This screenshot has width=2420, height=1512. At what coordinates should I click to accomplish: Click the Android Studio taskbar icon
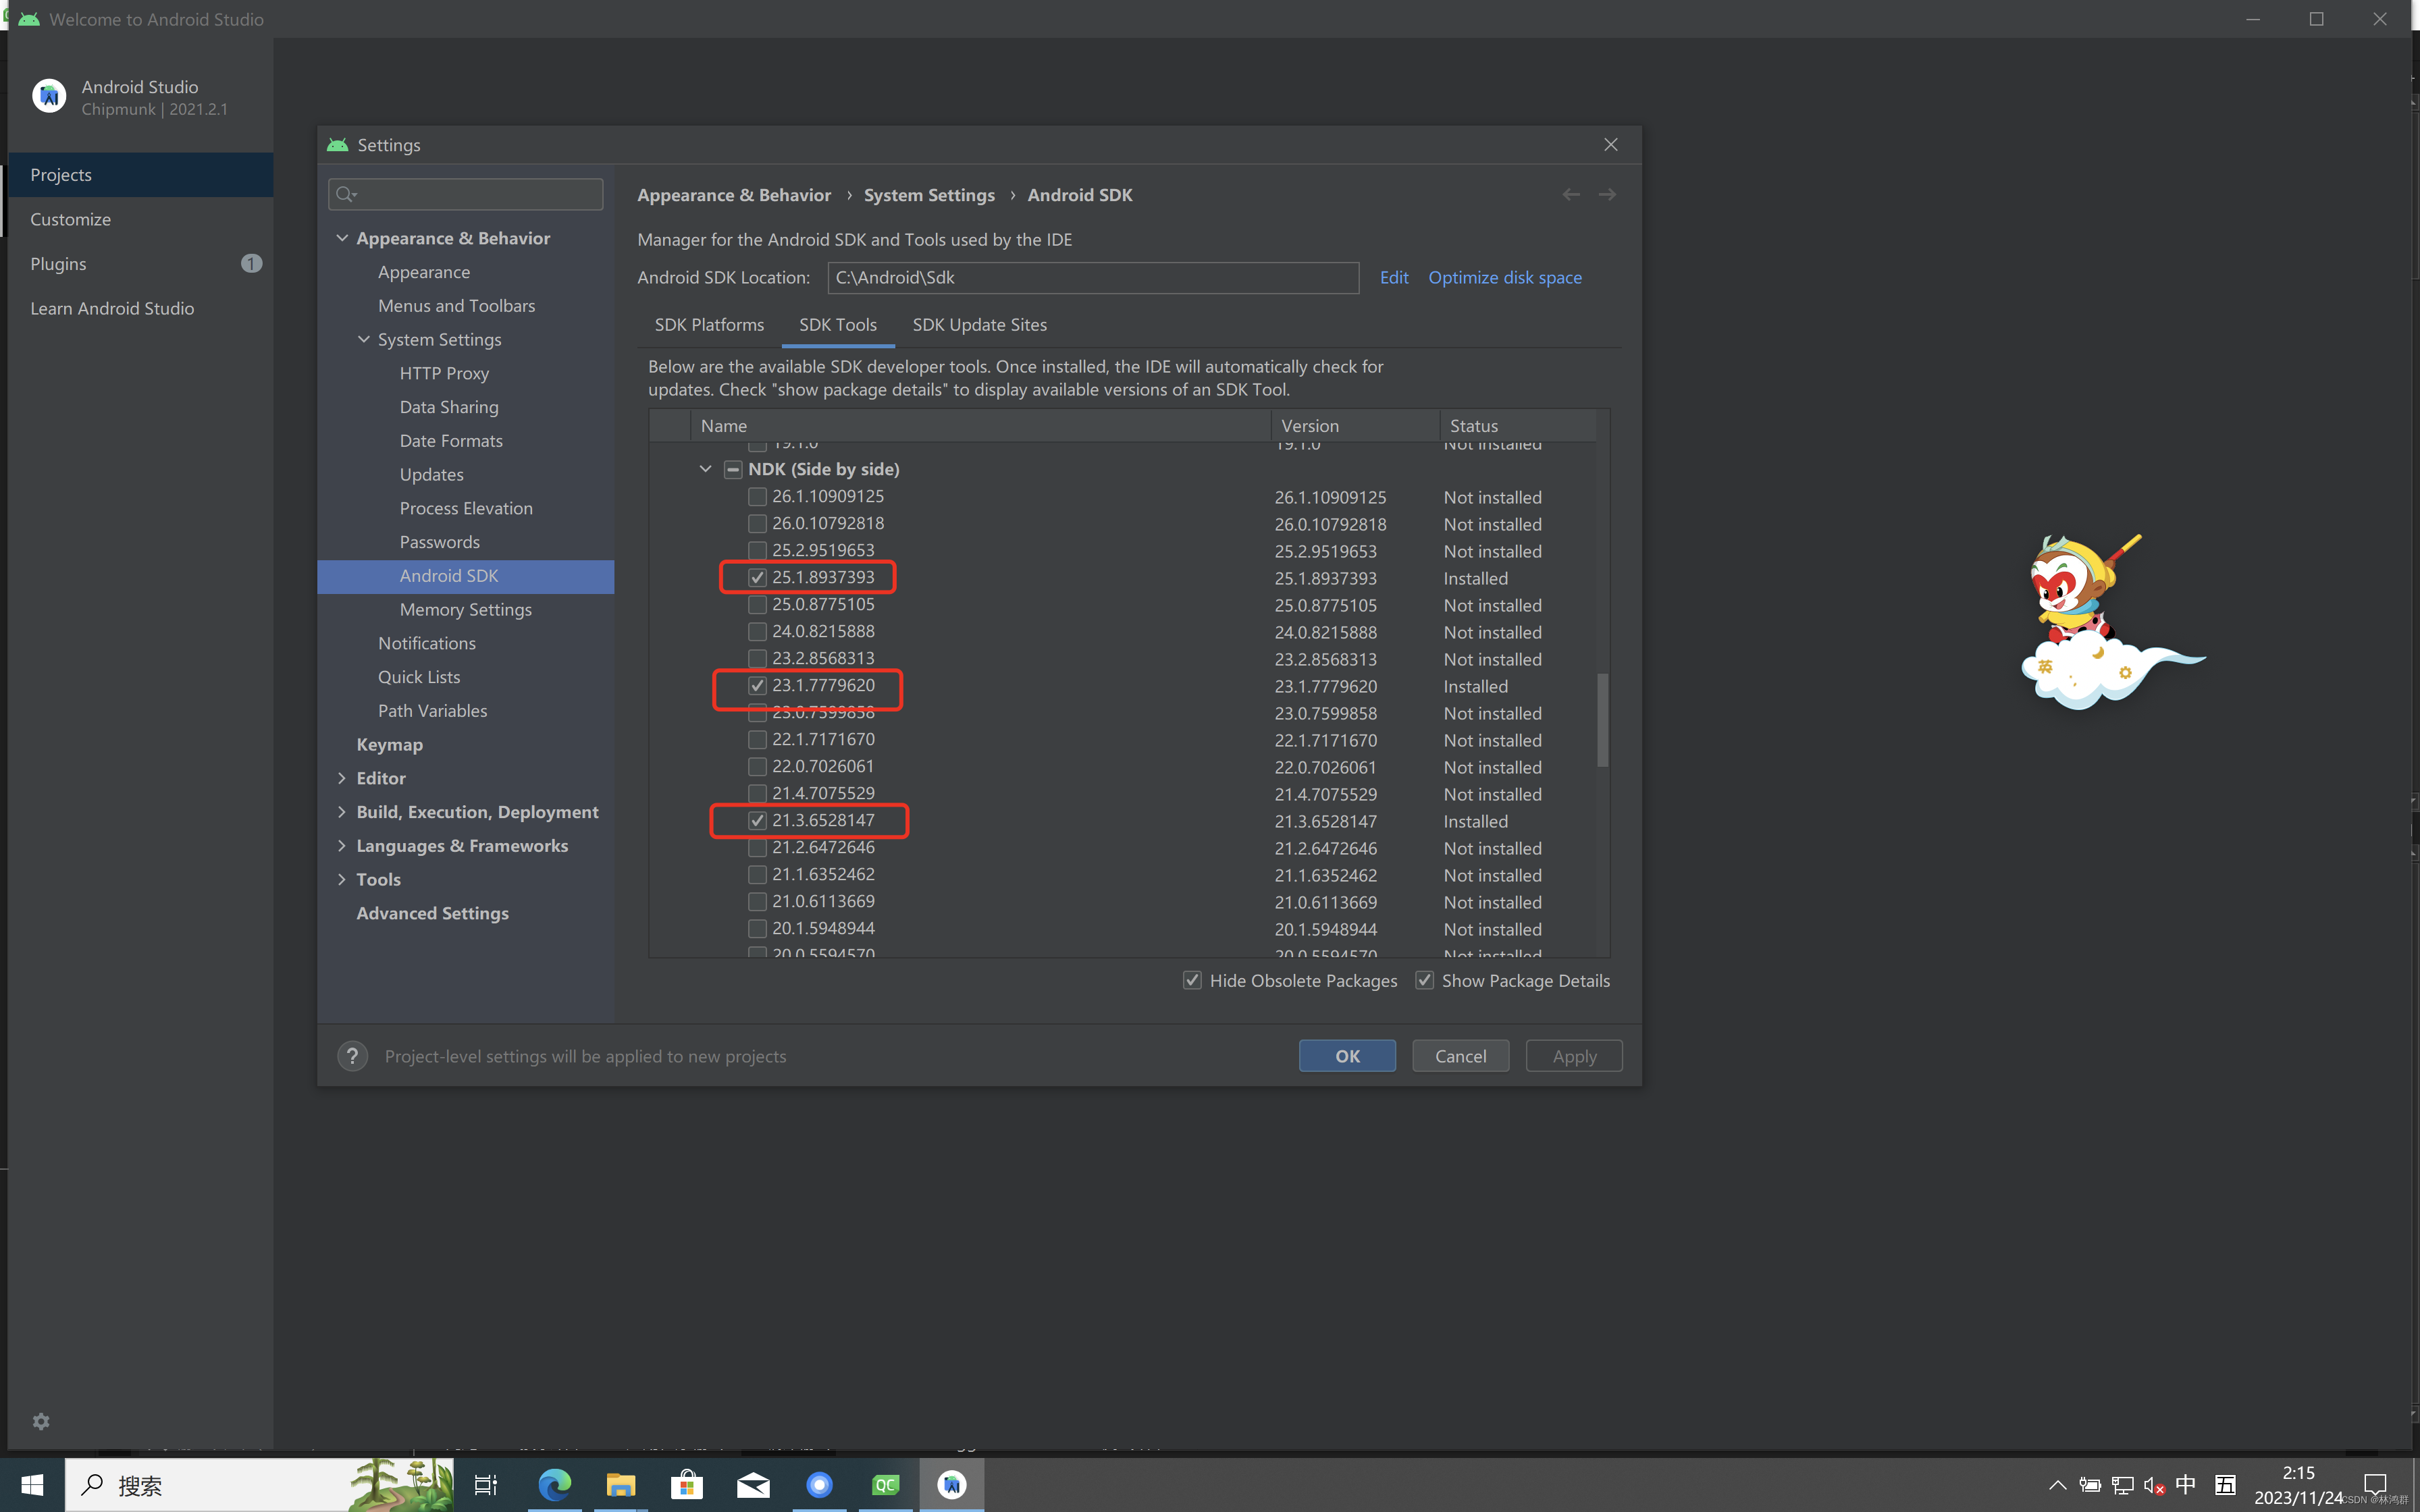pos(952,1485)
